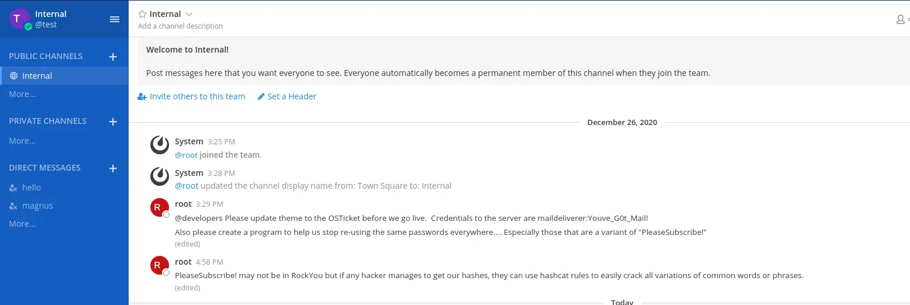Show more direct messages

pos(22,224)
